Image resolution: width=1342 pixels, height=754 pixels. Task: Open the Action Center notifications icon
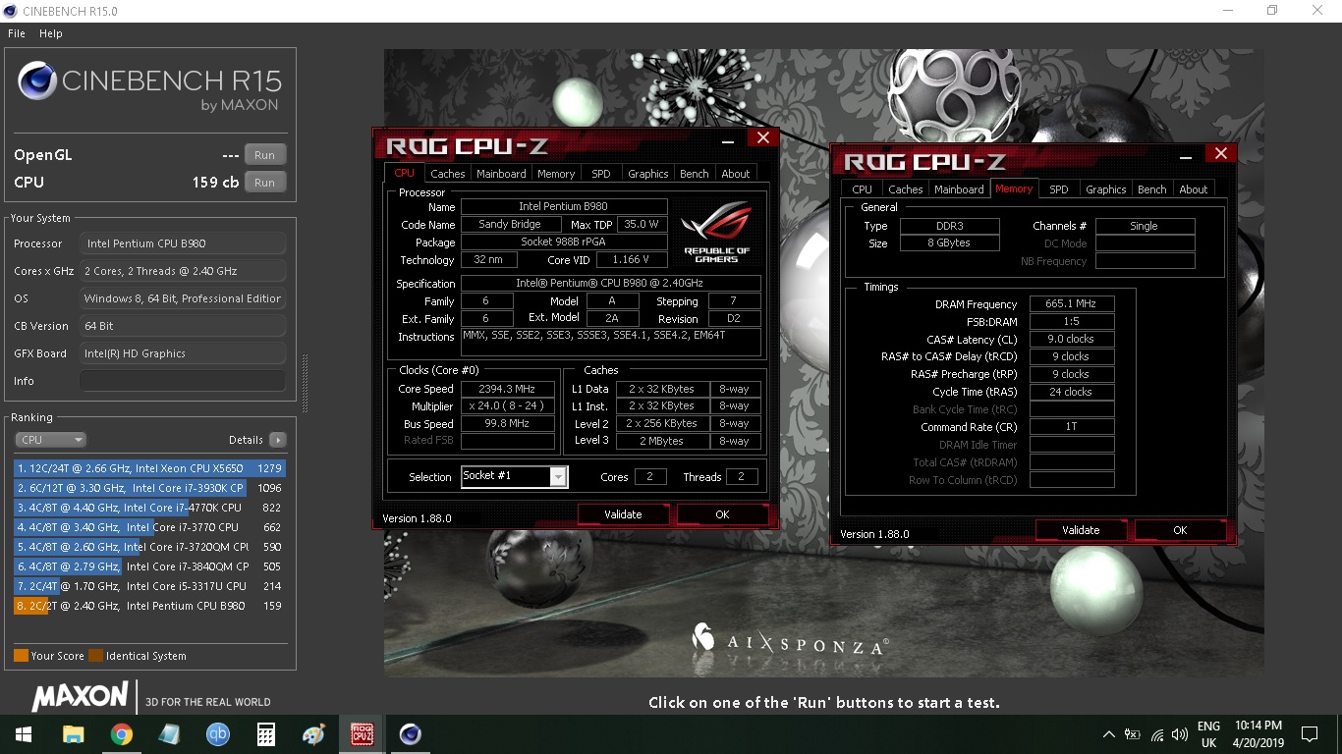coord(1309,734)
